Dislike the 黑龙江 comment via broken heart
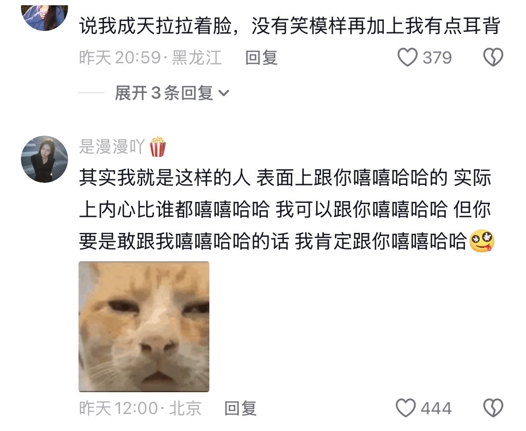The width and height of the screenshot is (526, 431). (493, 57)
